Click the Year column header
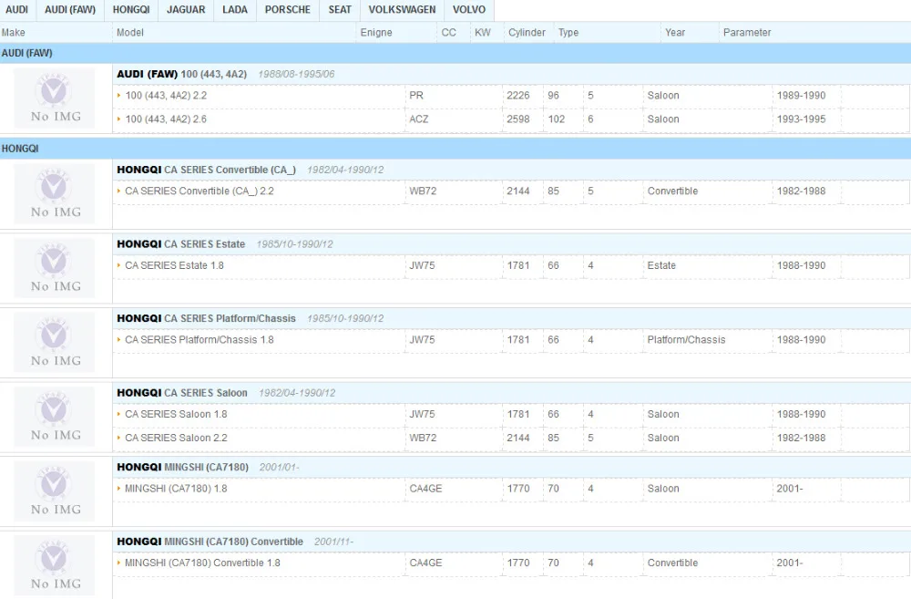 [674, 33]
